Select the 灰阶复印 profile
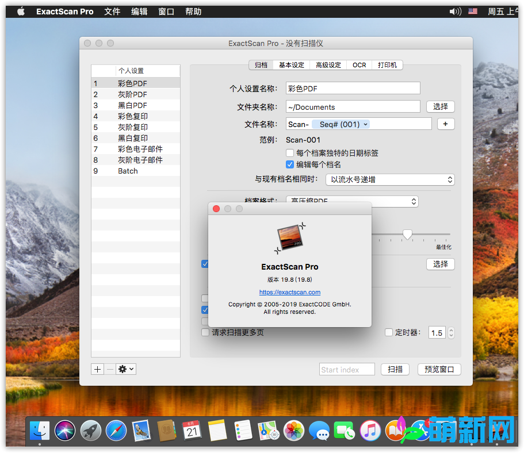Viewport: 524px width, 453px height. (x=136, y=127)
